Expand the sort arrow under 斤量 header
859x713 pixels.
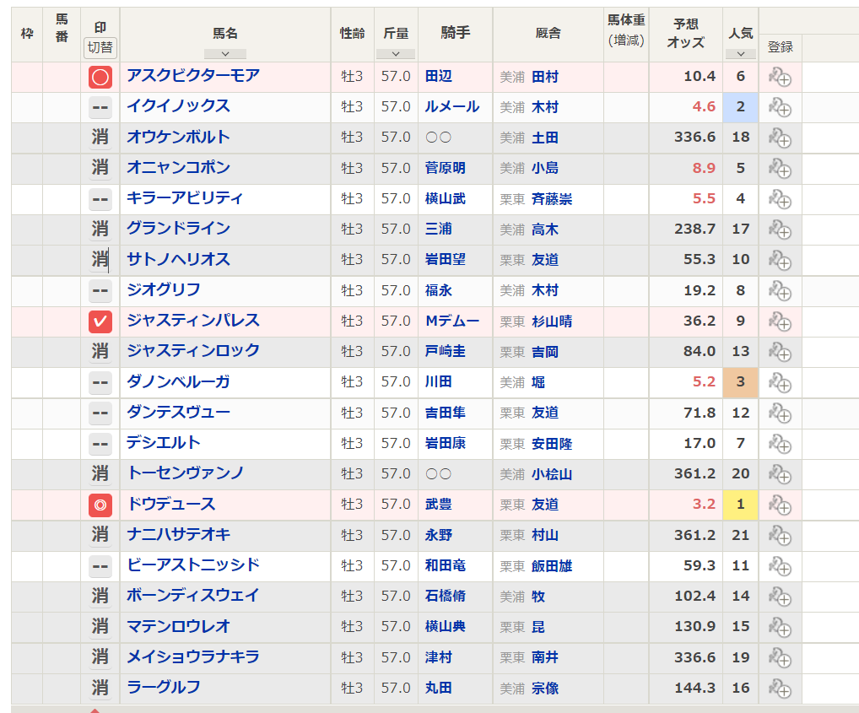396,54
